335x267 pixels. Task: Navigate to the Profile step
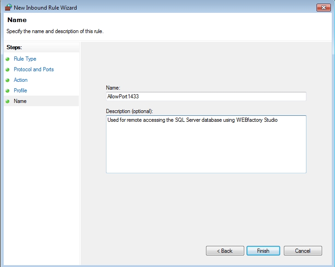[20, 91]
